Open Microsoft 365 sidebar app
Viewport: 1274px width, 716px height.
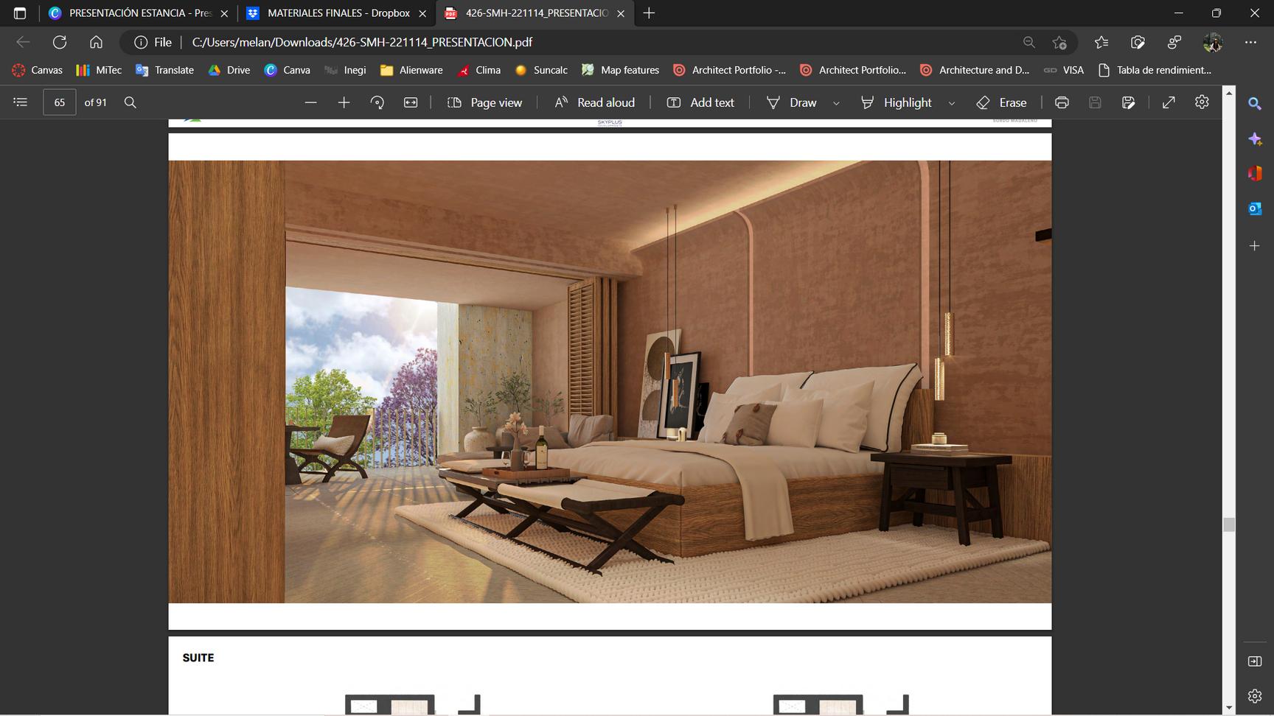click(1255, 173)
